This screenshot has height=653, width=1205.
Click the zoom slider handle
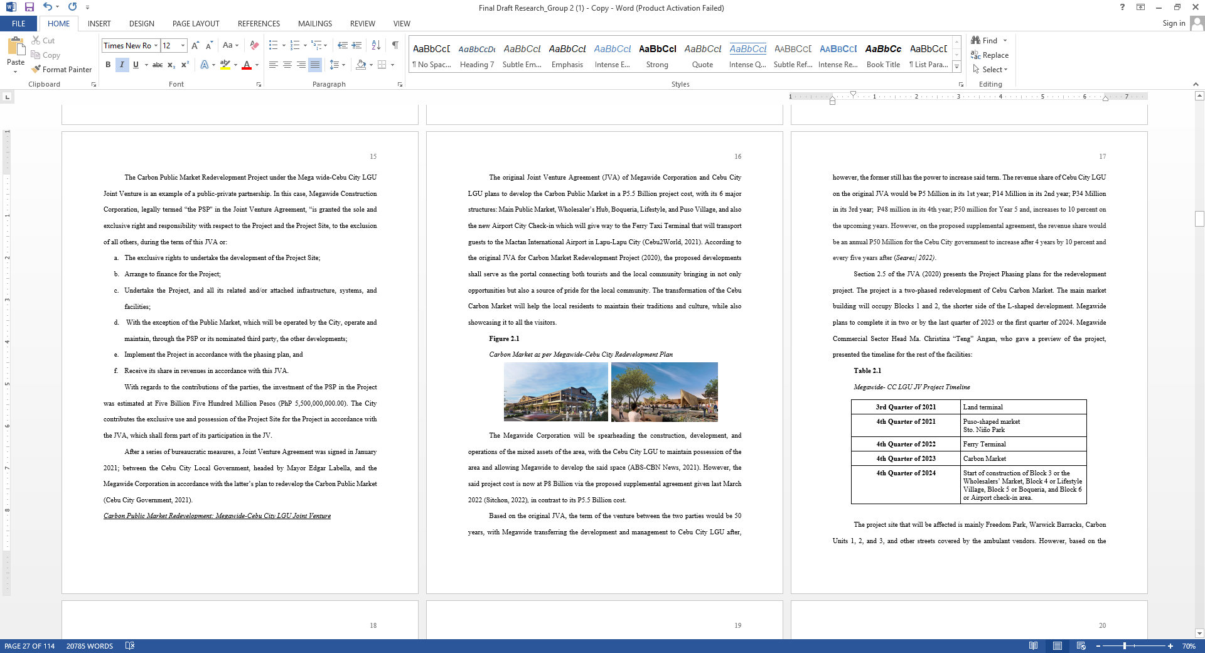pyautogui.click(x=1125, y=645)
